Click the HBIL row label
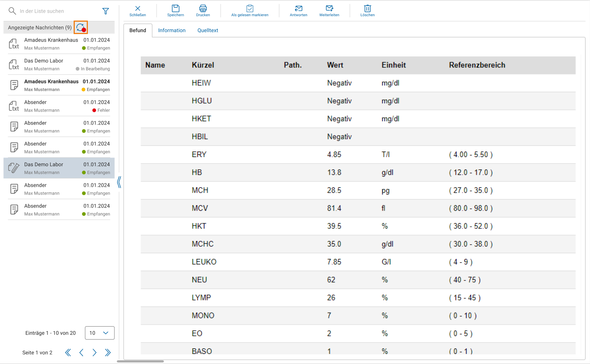 [200, 137]
